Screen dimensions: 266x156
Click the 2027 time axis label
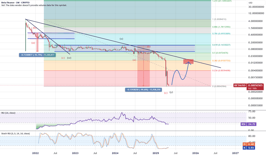click(x=235, y=153)
